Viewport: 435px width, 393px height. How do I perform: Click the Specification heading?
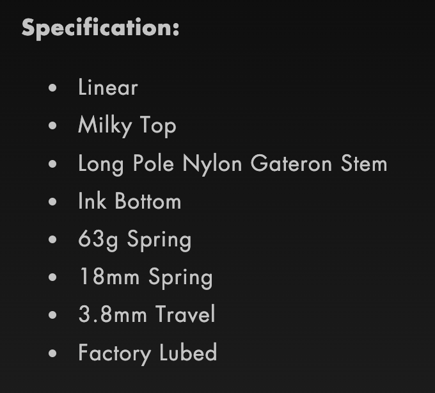point(100,28)
